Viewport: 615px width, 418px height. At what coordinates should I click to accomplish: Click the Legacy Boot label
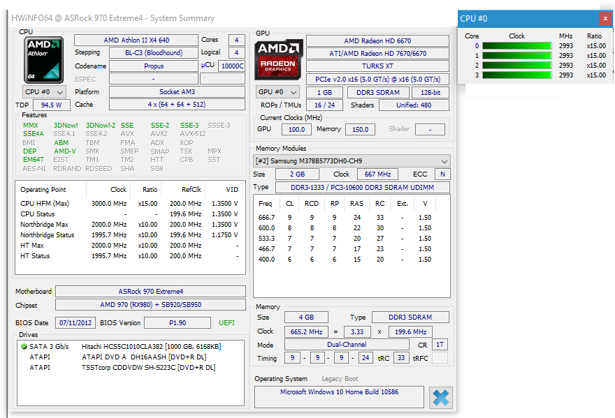(340, 379)
